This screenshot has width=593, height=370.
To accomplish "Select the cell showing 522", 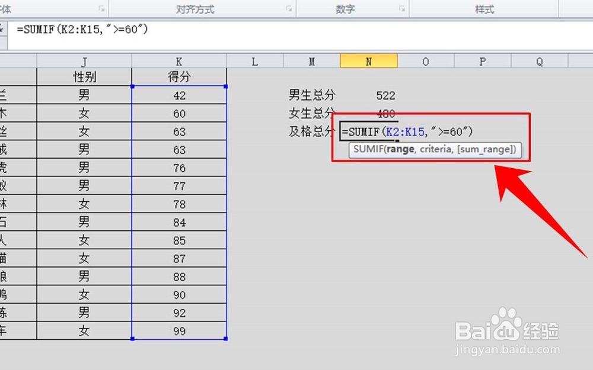I will (385, 95).
